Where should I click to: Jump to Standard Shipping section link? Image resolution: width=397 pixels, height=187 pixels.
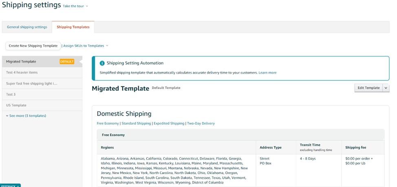point(136,123)
